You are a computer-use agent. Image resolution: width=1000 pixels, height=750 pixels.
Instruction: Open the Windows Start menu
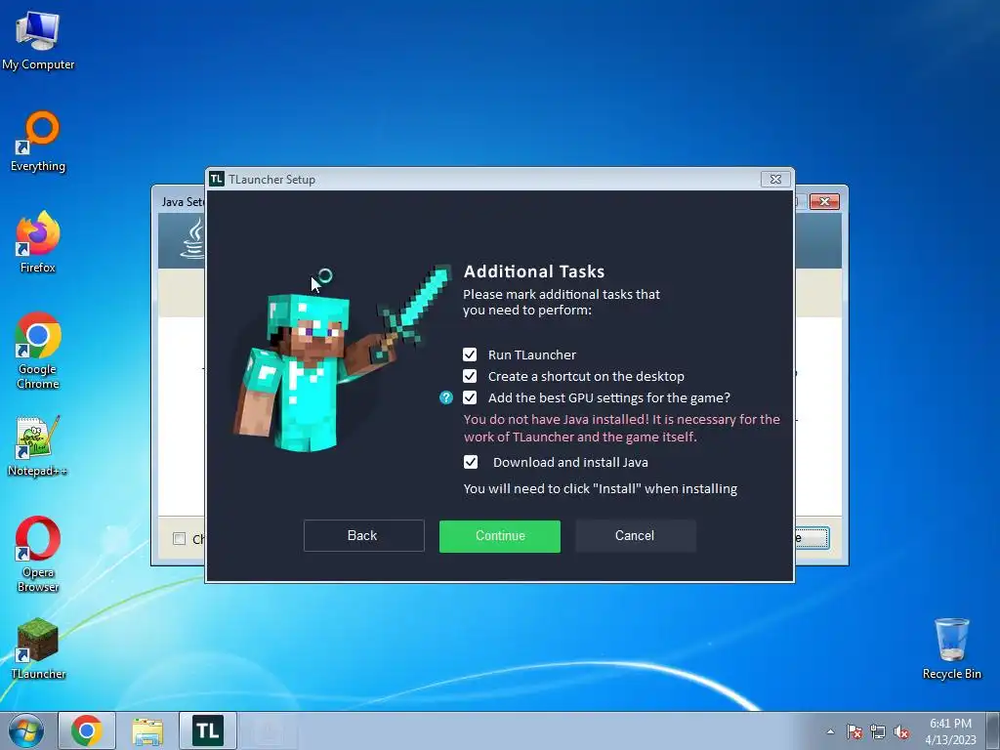click(26, 730)
